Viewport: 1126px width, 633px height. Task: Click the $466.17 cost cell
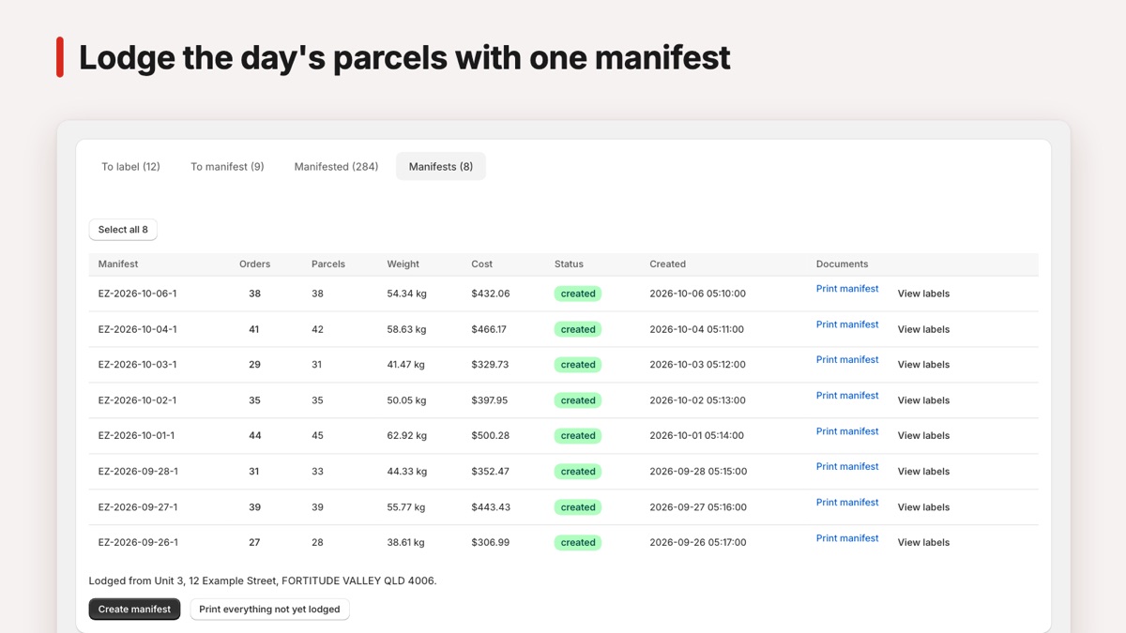pos(489,329)
